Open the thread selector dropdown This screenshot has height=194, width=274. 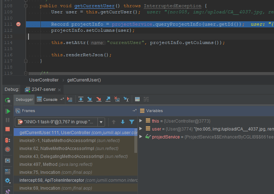click(101, 122)
